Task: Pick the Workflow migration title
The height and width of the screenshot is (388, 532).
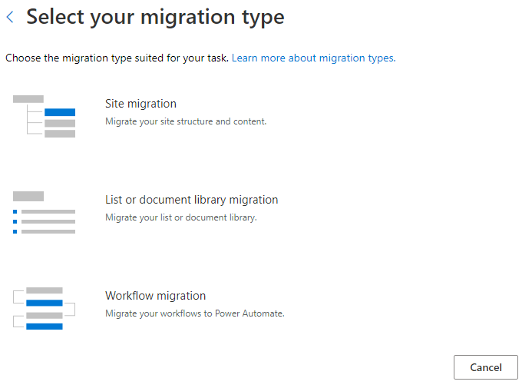Action: tap(155, 296)
